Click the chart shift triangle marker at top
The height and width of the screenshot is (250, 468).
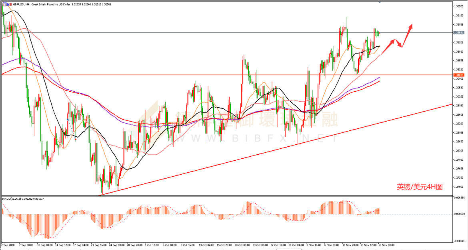[380, 2]
